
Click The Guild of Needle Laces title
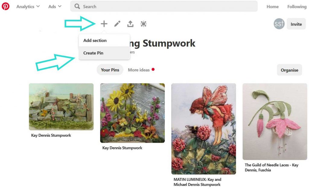click(x=271, y=168)
